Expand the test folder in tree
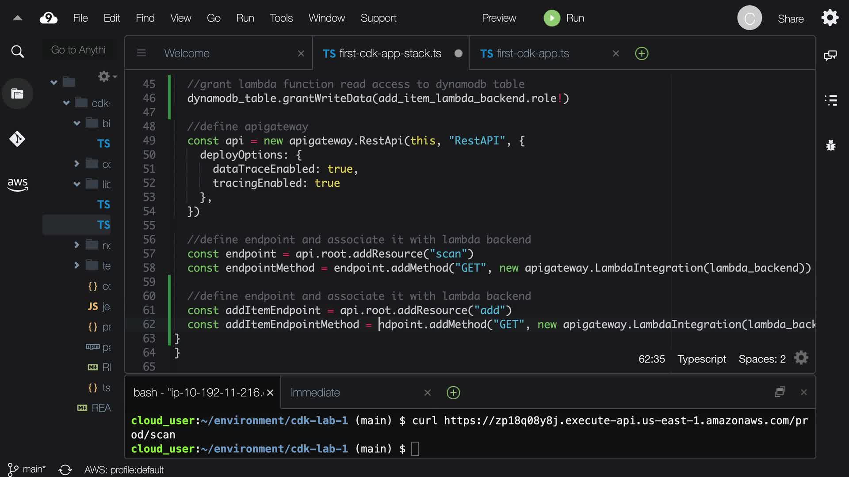 tap(77, 265)
